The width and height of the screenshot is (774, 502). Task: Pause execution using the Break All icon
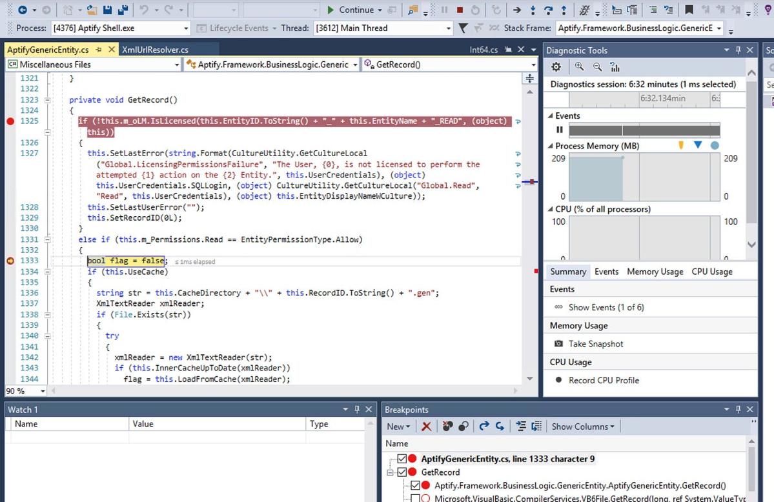pos(444,10)
